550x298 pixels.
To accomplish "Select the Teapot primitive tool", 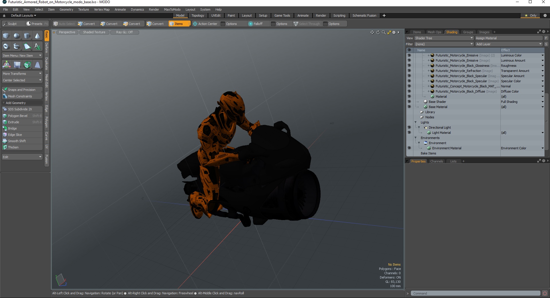I will (x=17, y=46).
